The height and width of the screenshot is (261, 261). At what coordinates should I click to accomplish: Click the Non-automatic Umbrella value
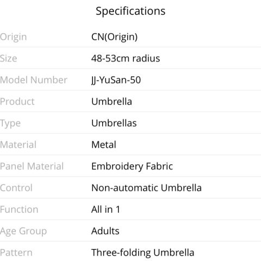click(146, 188)
